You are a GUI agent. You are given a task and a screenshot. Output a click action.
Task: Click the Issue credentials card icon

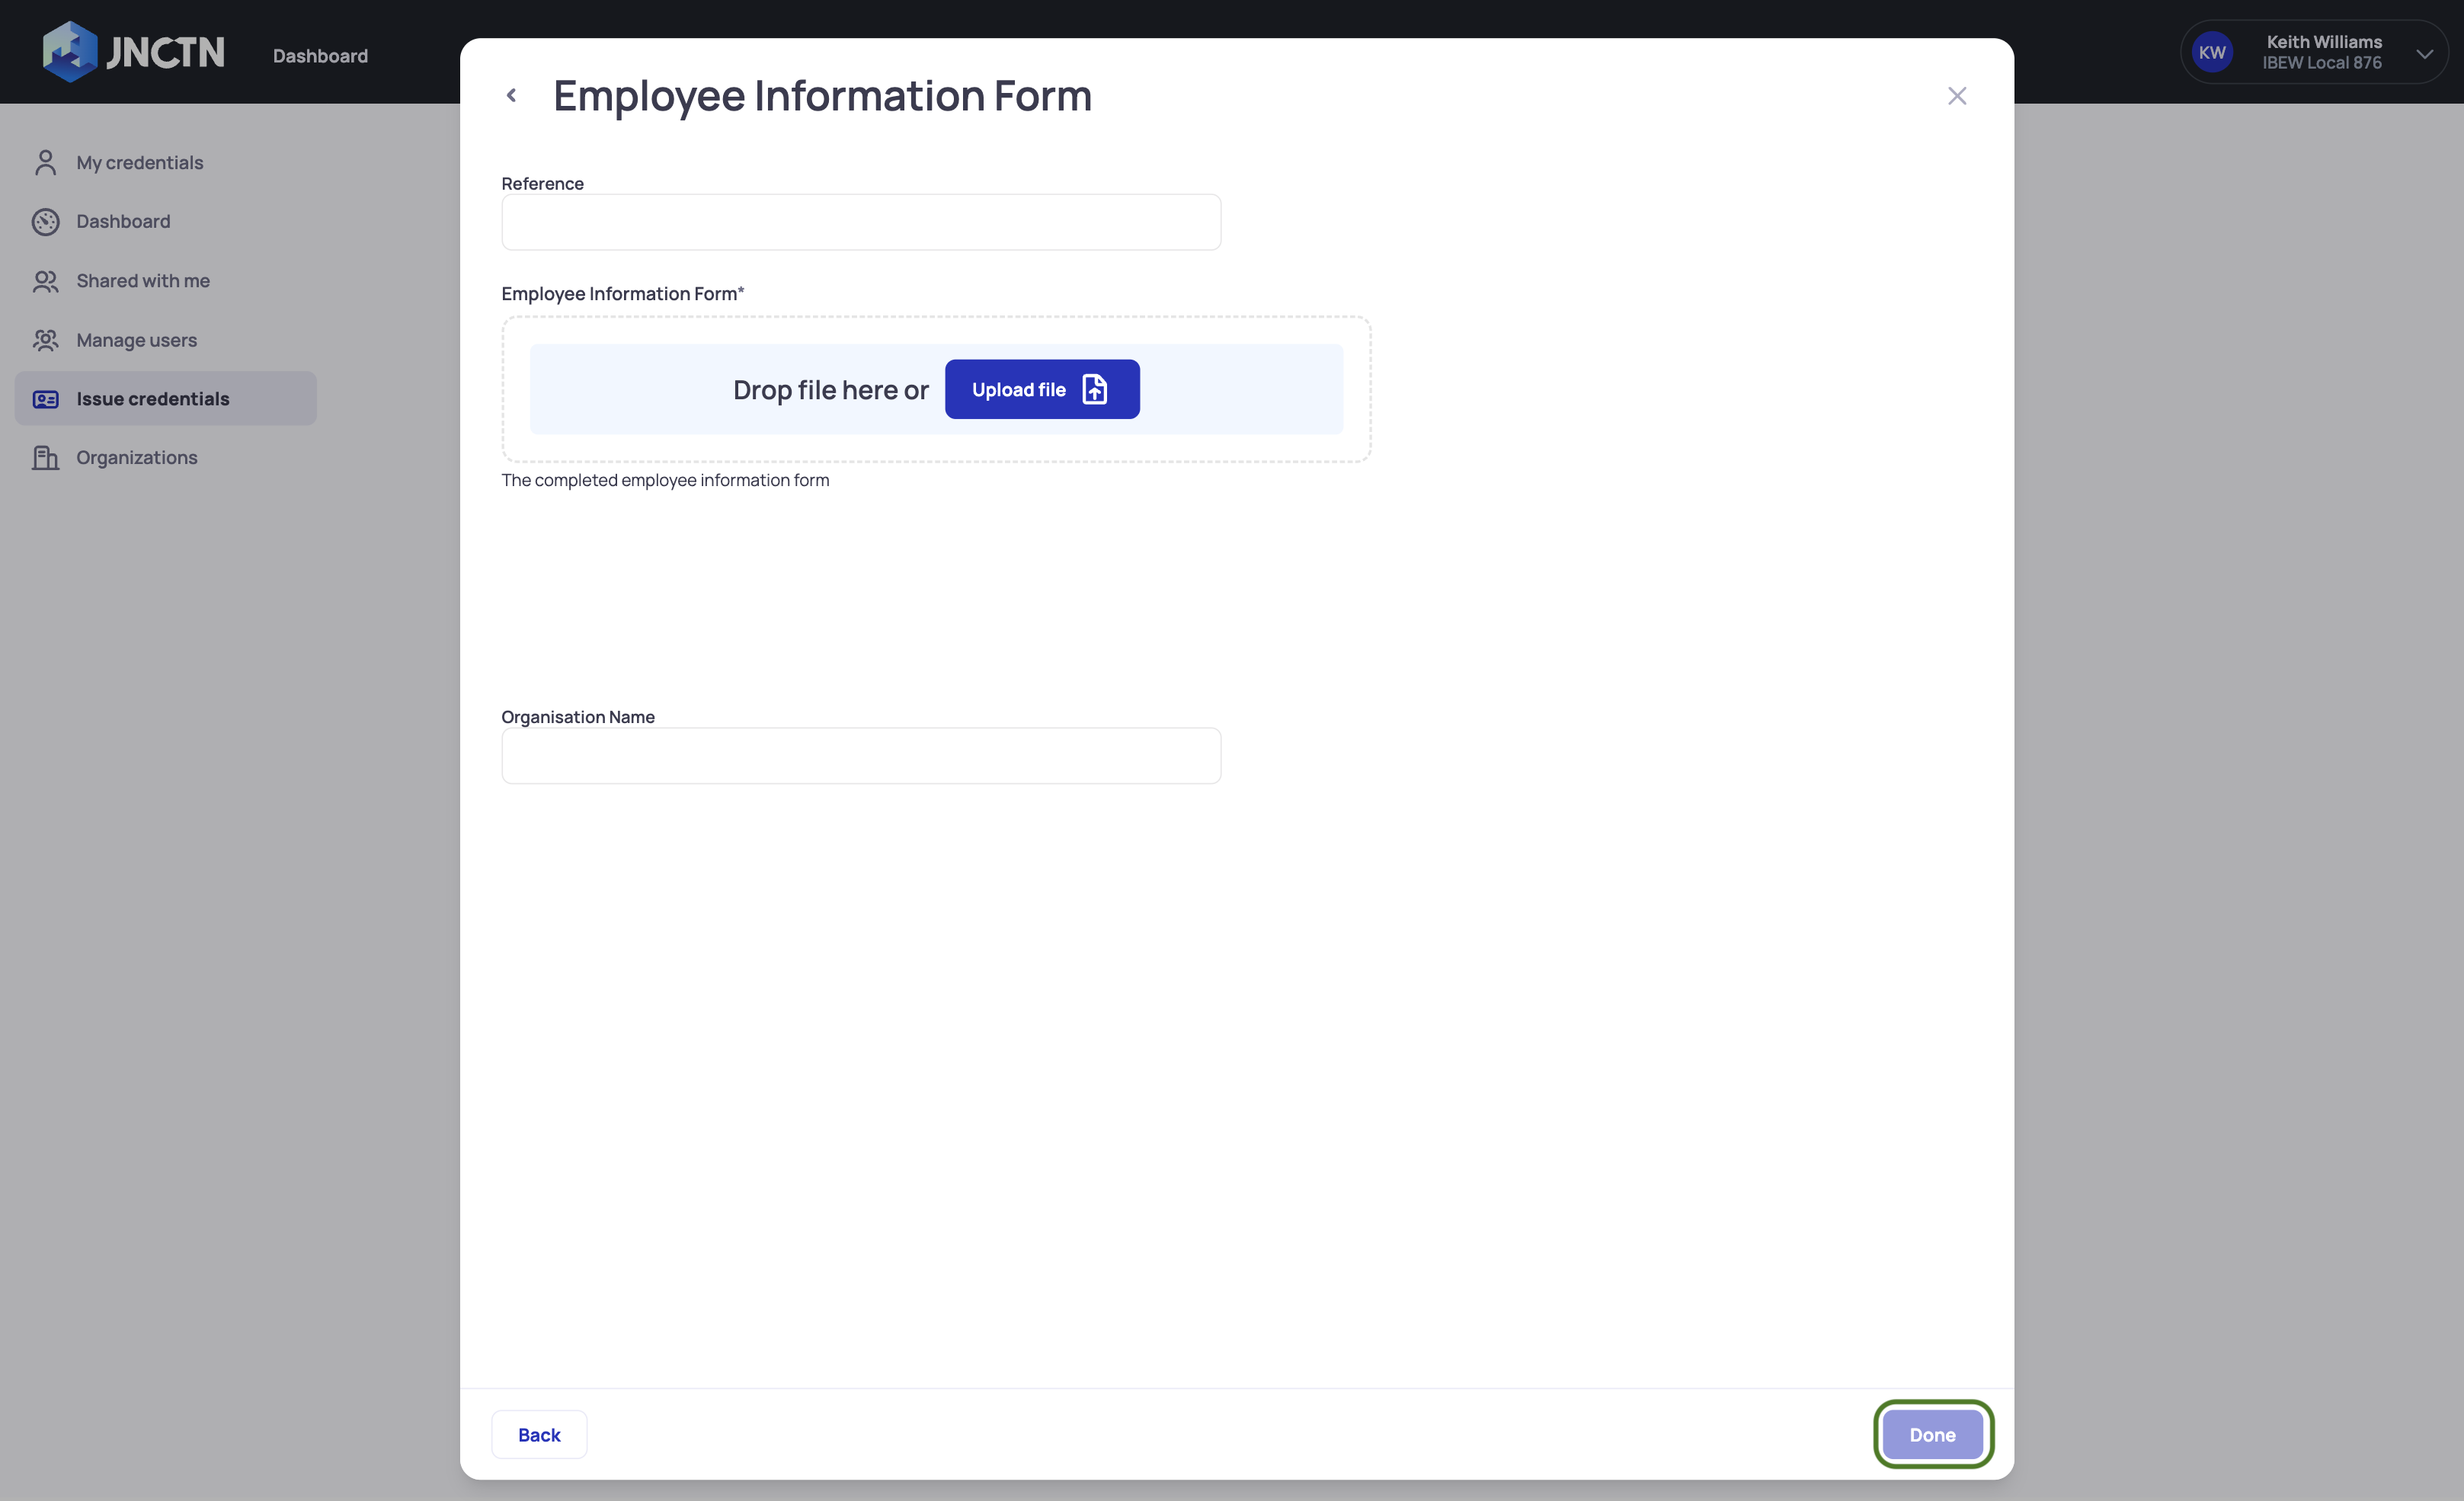pos(45,399)
